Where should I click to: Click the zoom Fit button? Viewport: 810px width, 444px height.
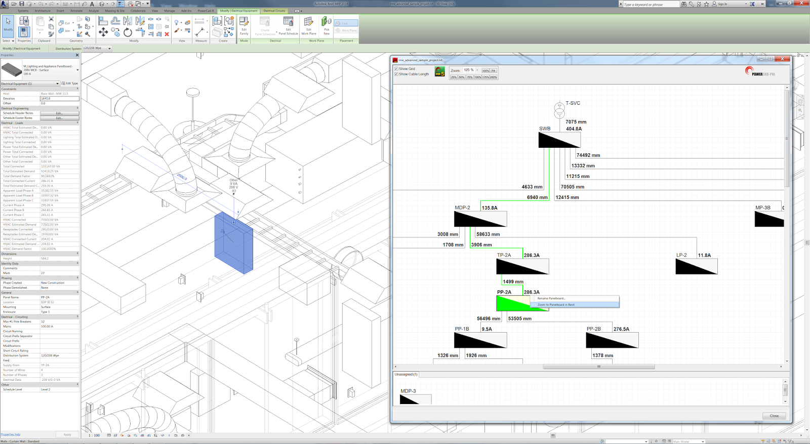(x=493, y=70)
